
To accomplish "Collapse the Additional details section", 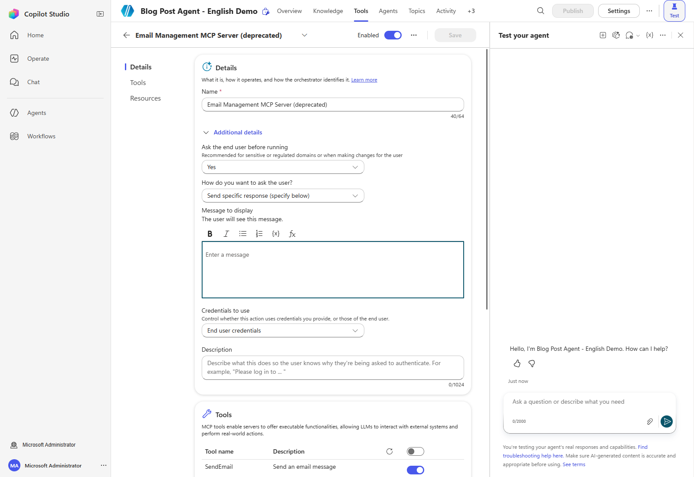I will click(x=232, y=132).
